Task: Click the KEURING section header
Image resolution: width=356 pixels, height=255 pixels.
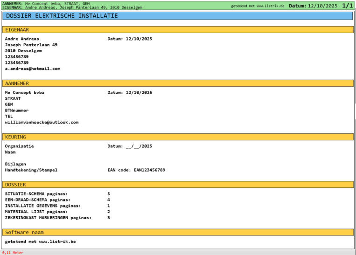Action: coord(177,137)
